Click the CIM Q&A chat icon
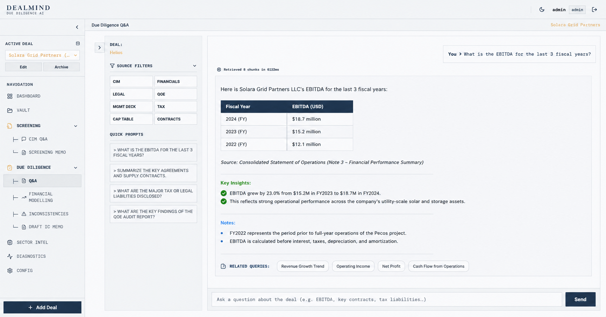The width and height of the screenshot is (606, 317). point(24,139)
